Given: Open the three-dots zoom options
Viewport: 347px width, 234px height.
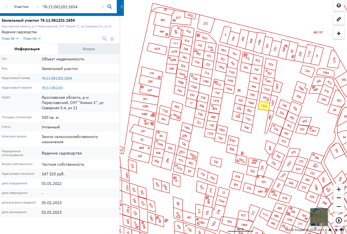Looking at the screenshot, I should [339, 198].
